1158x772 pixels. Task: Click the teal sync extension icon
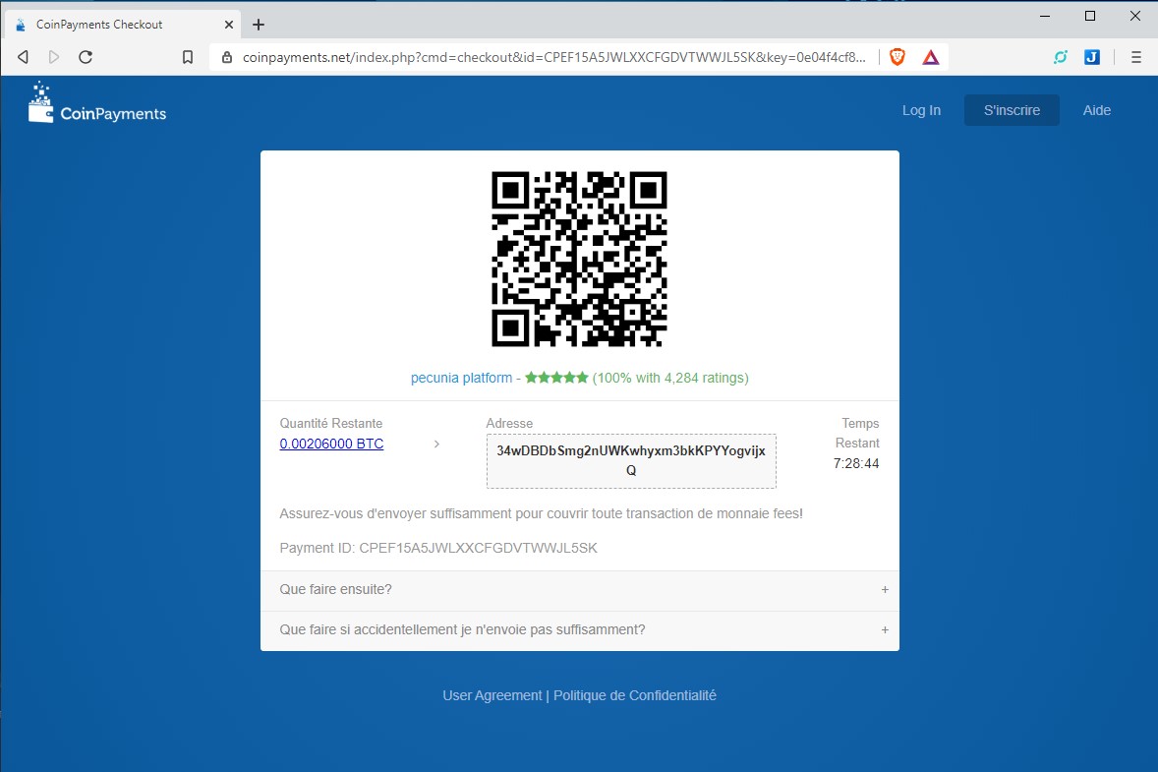[1061, 57]
